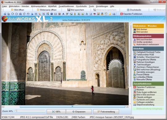Screen dimensions: 167x120
Task: Click the painting effect icon in the toolbar
Action: [75, 14]
